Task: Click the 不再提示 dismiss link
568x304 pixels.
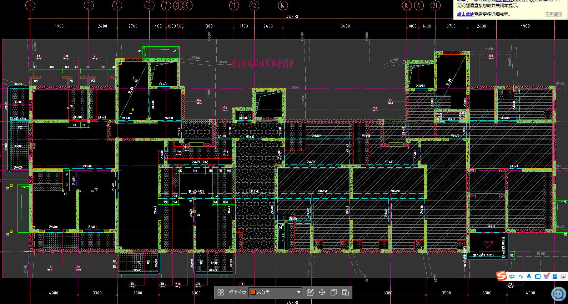Action: coord(553,14)
